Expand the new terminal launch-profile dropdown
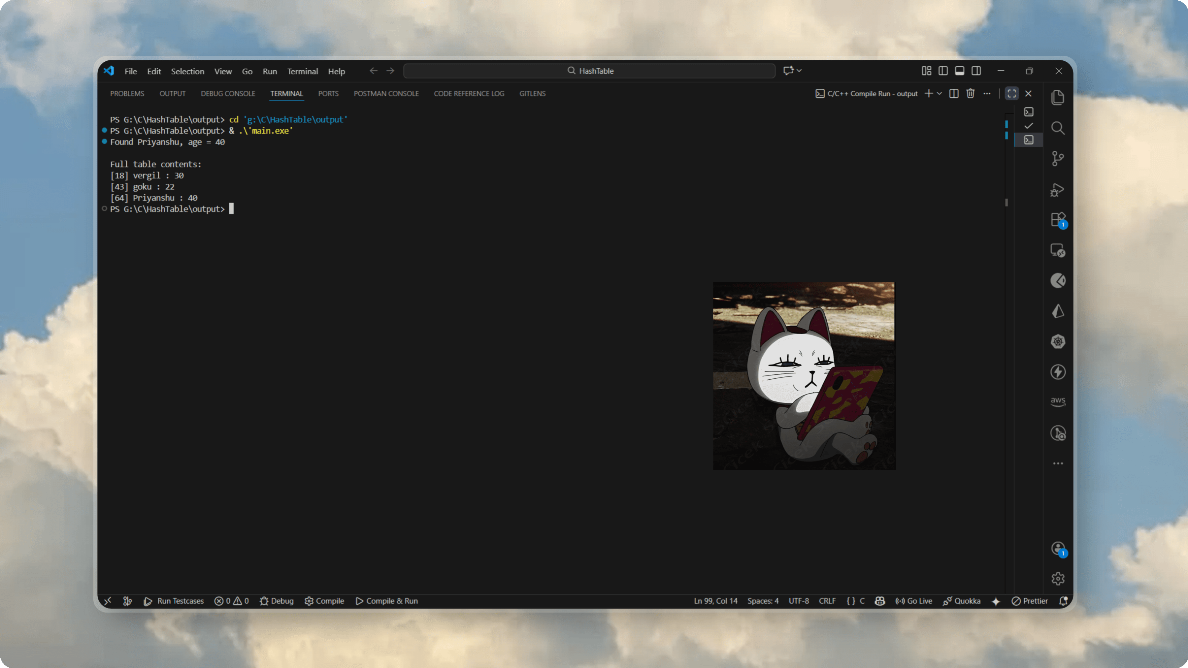The height and width of the screenshot is (668, 1188). click(x=940, y=94)
